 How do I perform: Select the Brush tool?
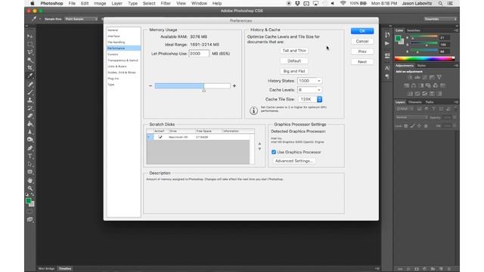tap(30, 92)
